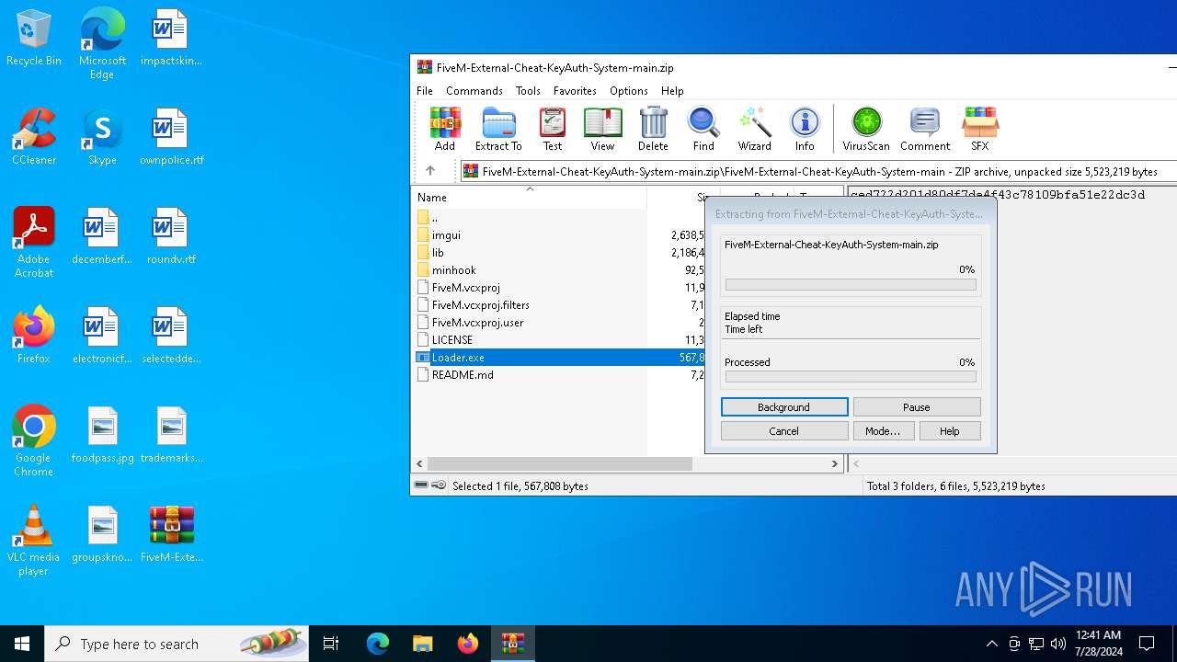Open the Comment tool
This screenshot has width=1177, height=662.
(925, 129)
